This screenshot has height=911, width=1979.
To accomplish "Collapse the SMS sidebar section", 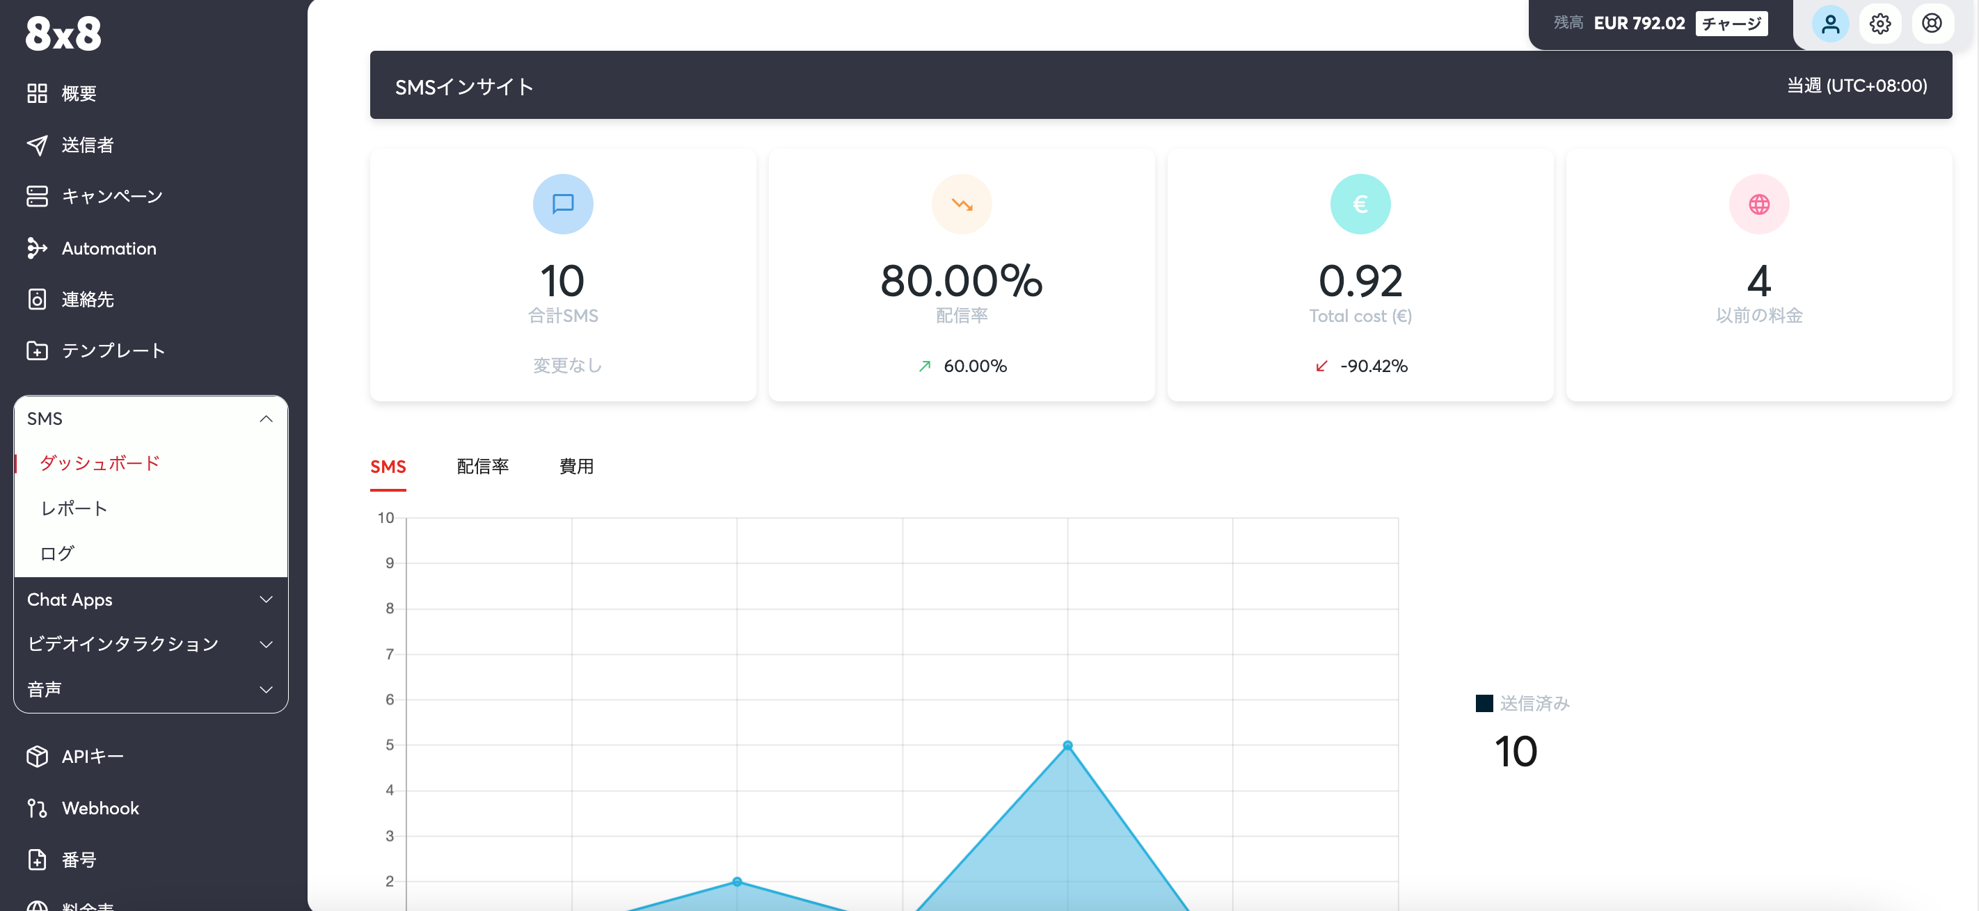I will pyautogui.click(x=266, y=419).
